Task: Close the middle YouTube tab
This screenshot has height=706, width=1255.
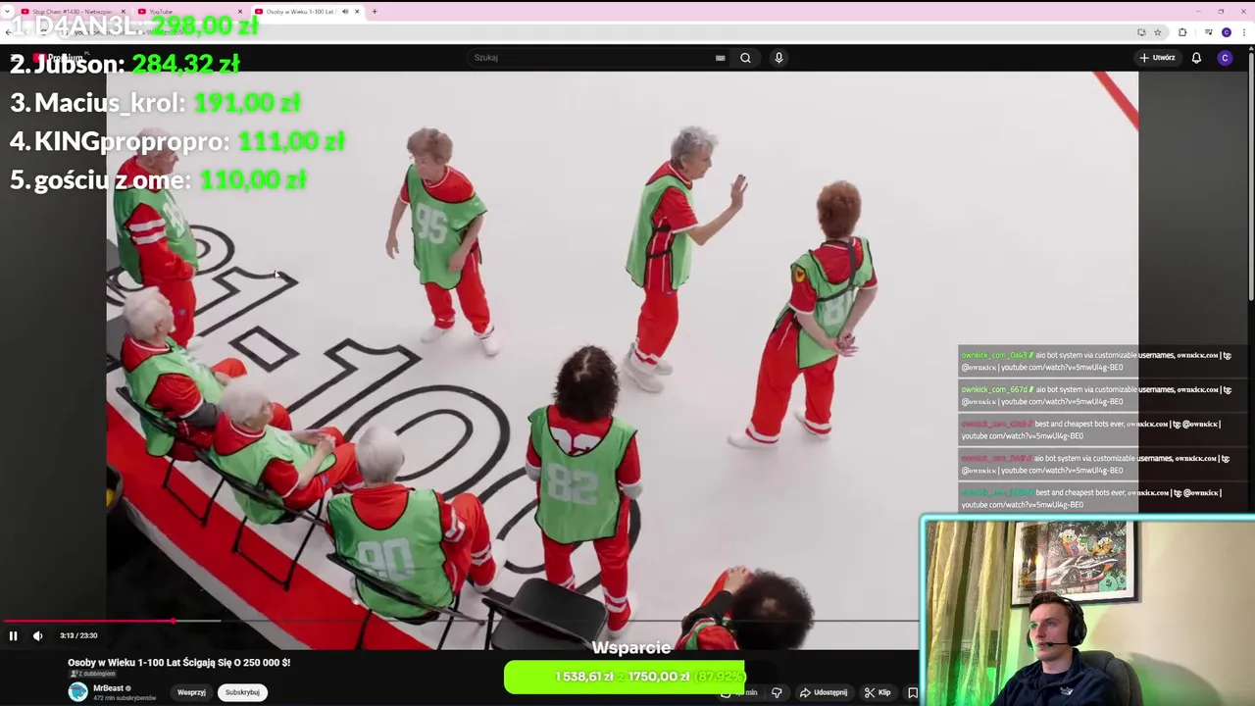Action: (x=240, y=12)
